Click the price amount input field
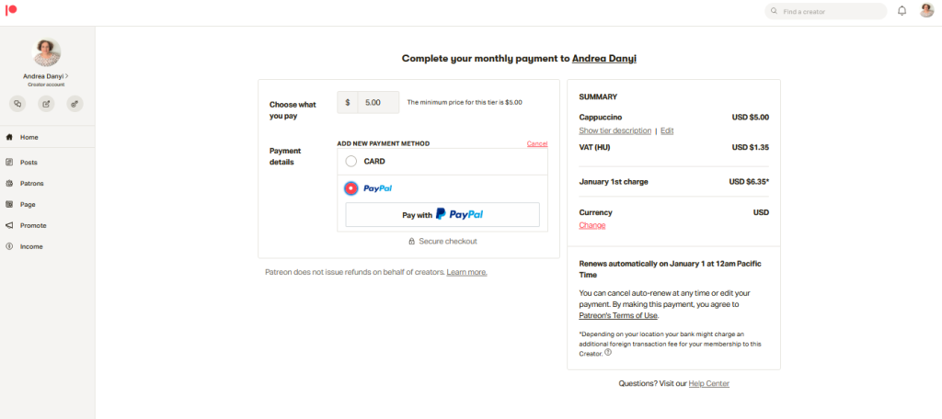Image resolution: width=942 pixels, height=419 pixels. click(378, 103)
